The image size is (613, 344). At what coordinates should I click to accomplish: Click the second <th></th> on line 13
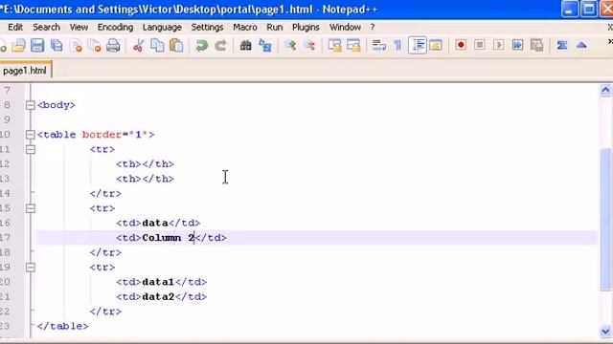pos(145,179)
